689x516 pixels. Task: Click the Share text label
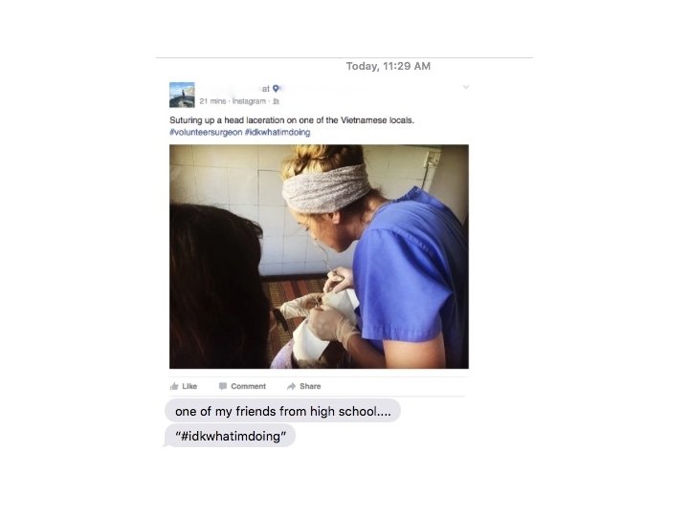point(310,386)
